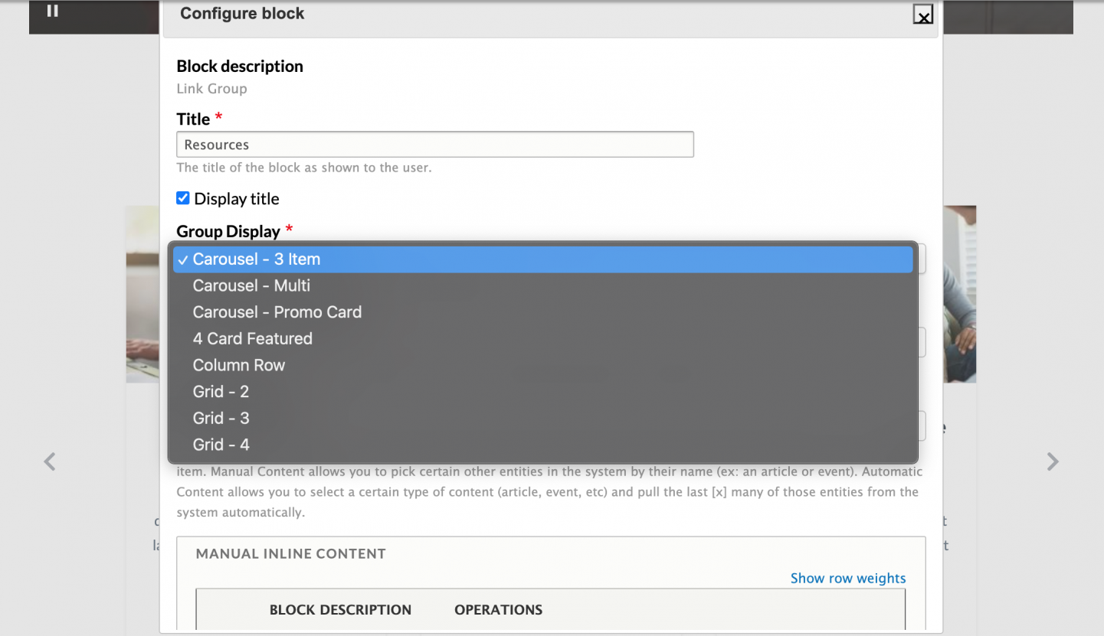
Task: Pause the carousel playback
Action: click(x=52, y=10)
